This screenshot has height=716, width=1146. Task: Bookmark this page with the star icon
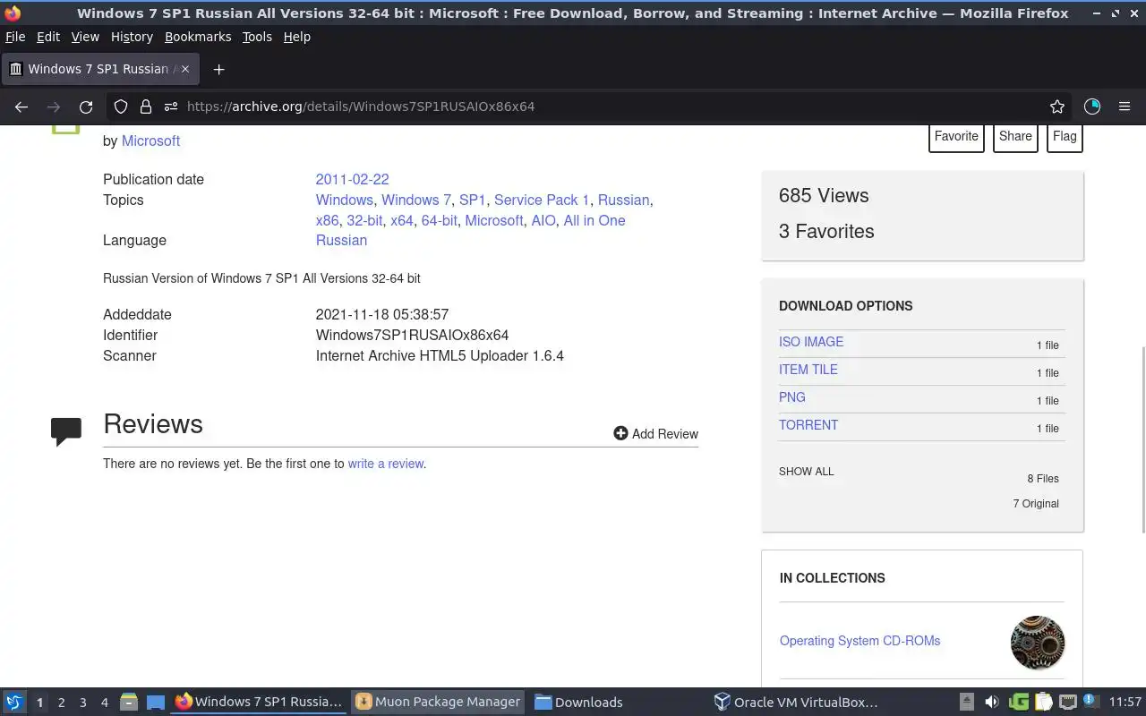pos(1057,107)
